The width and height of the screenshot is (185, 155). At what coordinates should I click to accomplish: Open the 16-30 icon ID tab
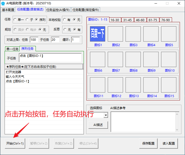tap(115, 20)
